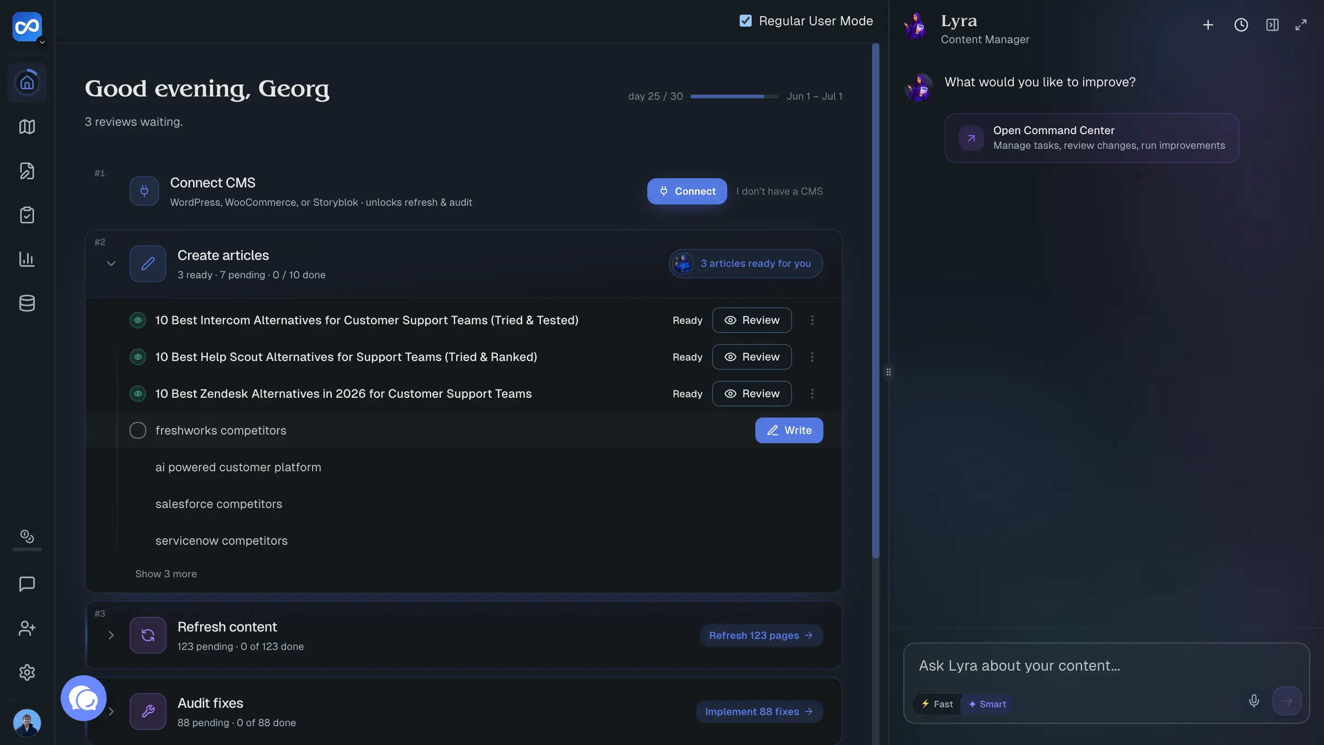Open the 10 Best Zendesk Alternatives title

coord(343,394)
